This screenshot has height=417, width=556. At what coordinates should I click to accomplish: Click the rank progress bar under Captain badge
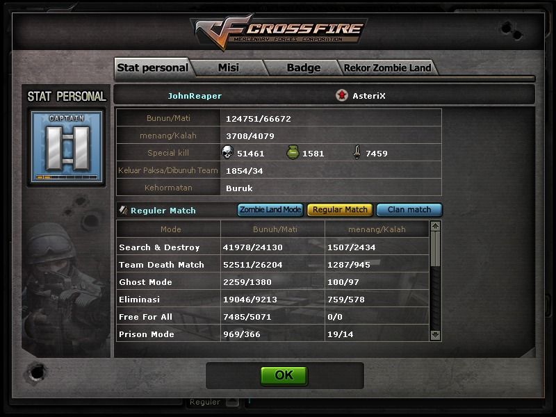pos(67,177)
